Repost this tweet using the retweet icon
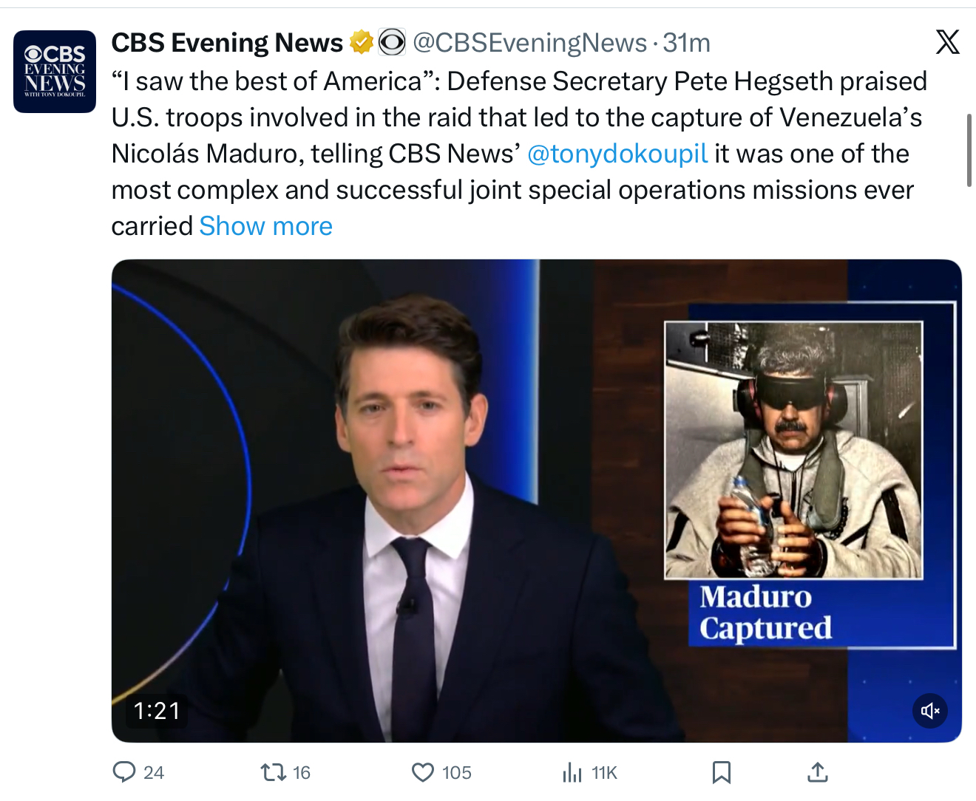 [x=273, y=772]
